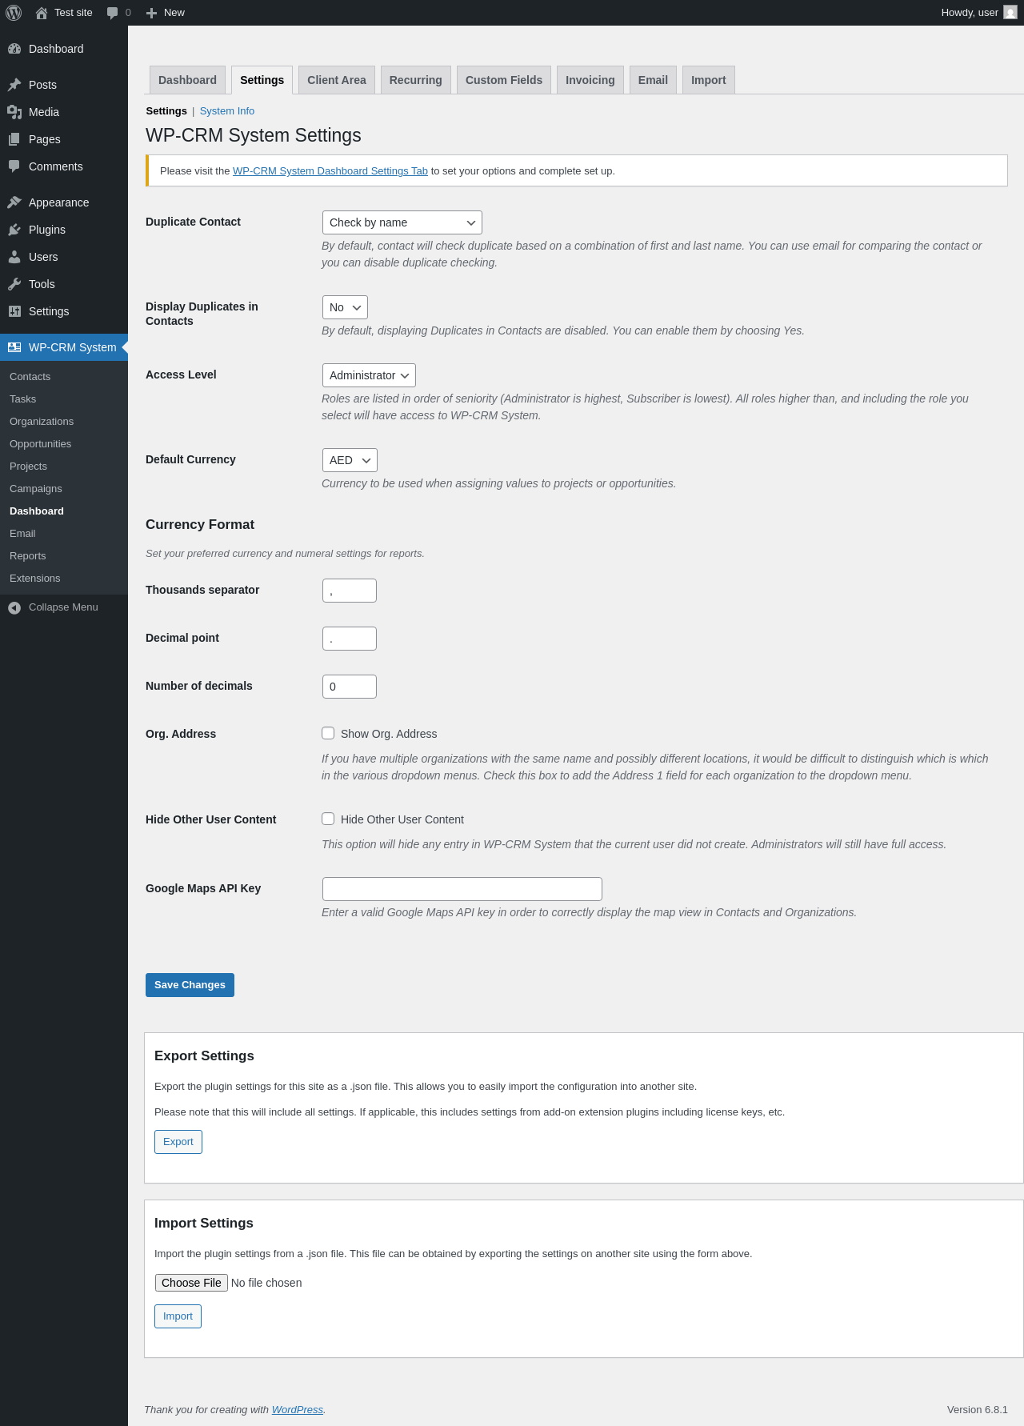Open the user avatar icon
This screenshot has height=1426, width=1024.
(1010, 13)
